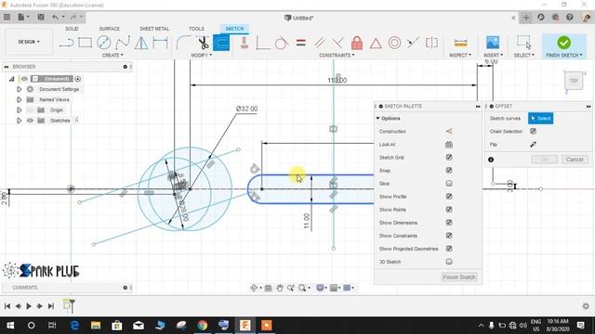Click the Insert image icon
Image resolution: width=595 pixels, height=334 pixels.
click(493, 43)
